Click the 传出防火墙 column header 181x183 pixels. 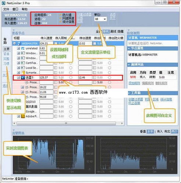tap(116, 38)
